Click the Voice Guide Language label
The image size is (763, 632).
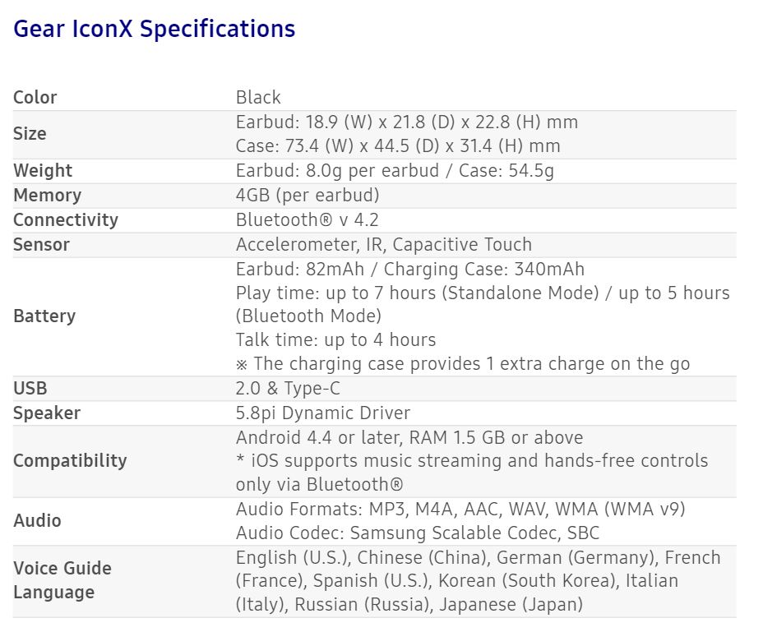coord(62,580)
